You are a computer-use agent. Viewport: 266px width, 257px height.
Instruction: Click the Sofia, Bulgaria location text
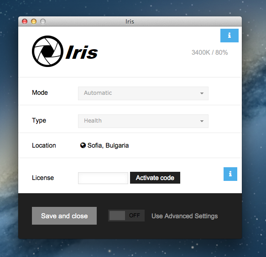(x=108, y=145)
